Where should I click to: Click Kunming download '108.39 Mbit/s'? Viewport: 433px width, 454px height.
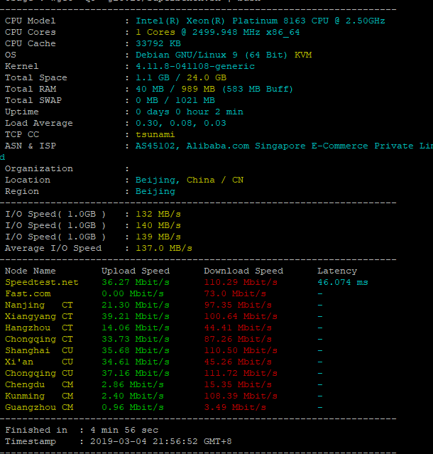tap(241, 396)
